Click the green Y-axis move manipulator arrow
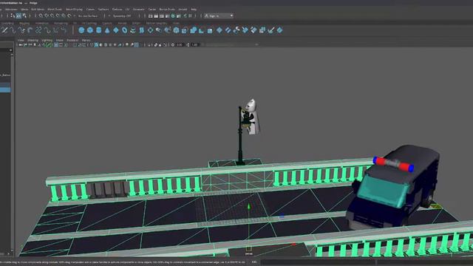 (x=249, y=206)
